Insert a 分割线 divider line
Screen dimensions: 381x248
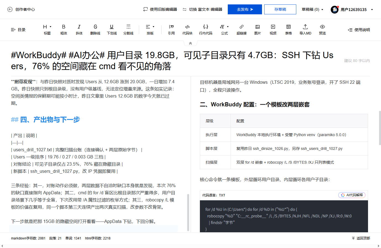(128, 30)
